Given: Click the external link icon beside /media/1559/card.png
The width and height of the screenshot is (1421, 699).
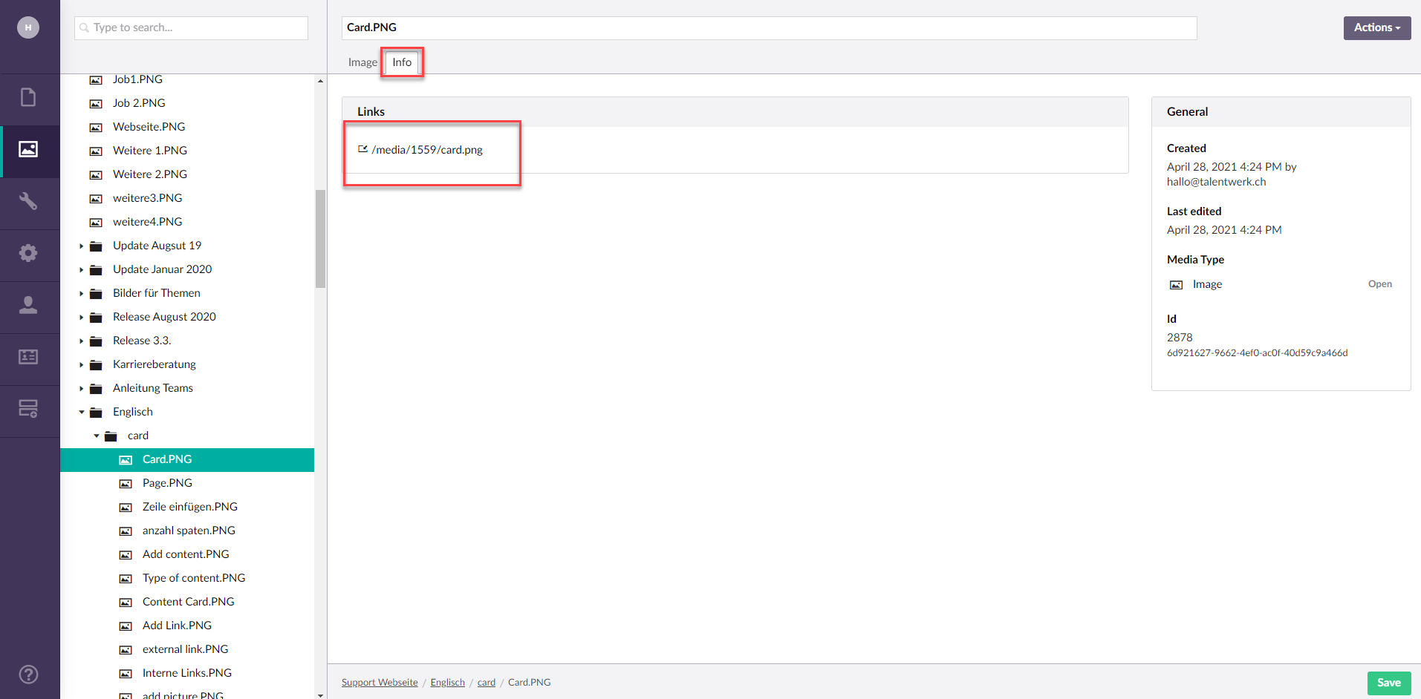Looking at the screenshot, I should coord(362,149).
